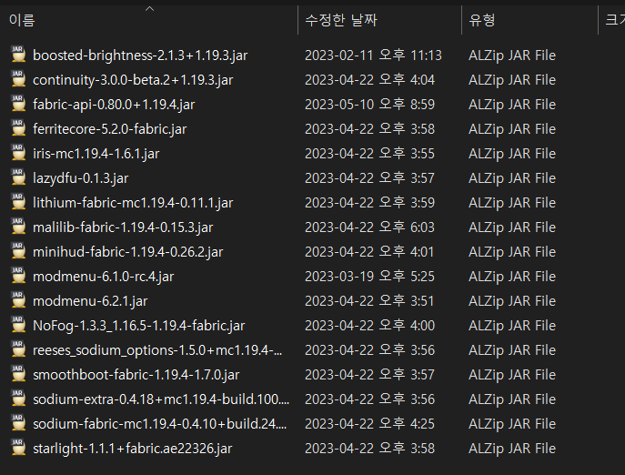Image resolution: width=625 pixels, height=475 pixels.
Task: Select the JAR icon beside modmenu-6.2.1.jar
Action: pyautogui.click(x=18, y=300)
